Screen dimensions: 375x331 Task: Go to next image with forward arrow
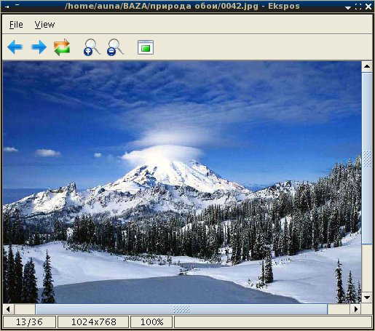tap(39, 47)
